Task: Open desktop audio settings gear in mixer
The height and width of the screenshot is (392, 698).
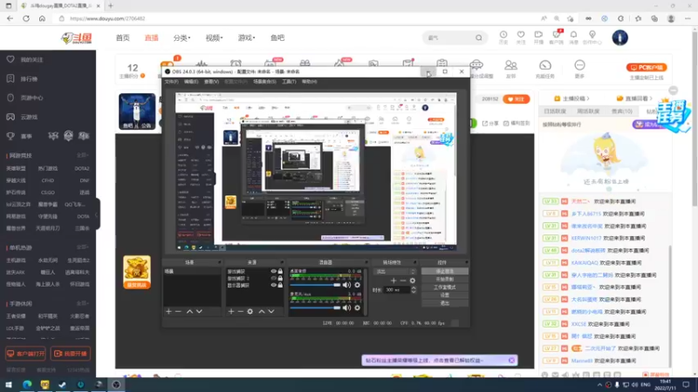Action: click(x=357, y=285)
